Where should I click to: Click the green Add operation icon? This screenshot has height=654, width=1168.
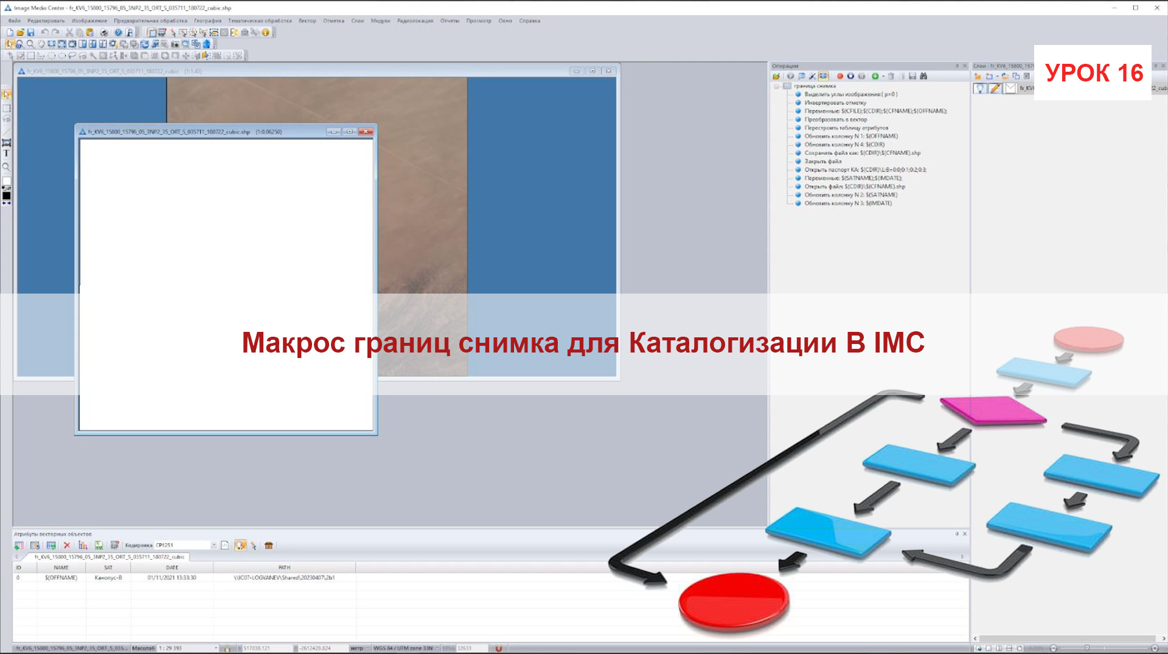875,76
